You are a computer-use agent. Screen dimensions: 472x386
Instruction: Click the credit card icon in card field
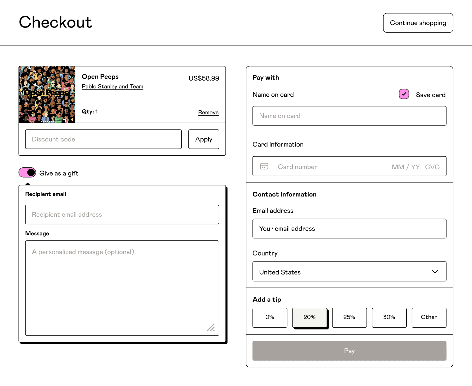264,166
